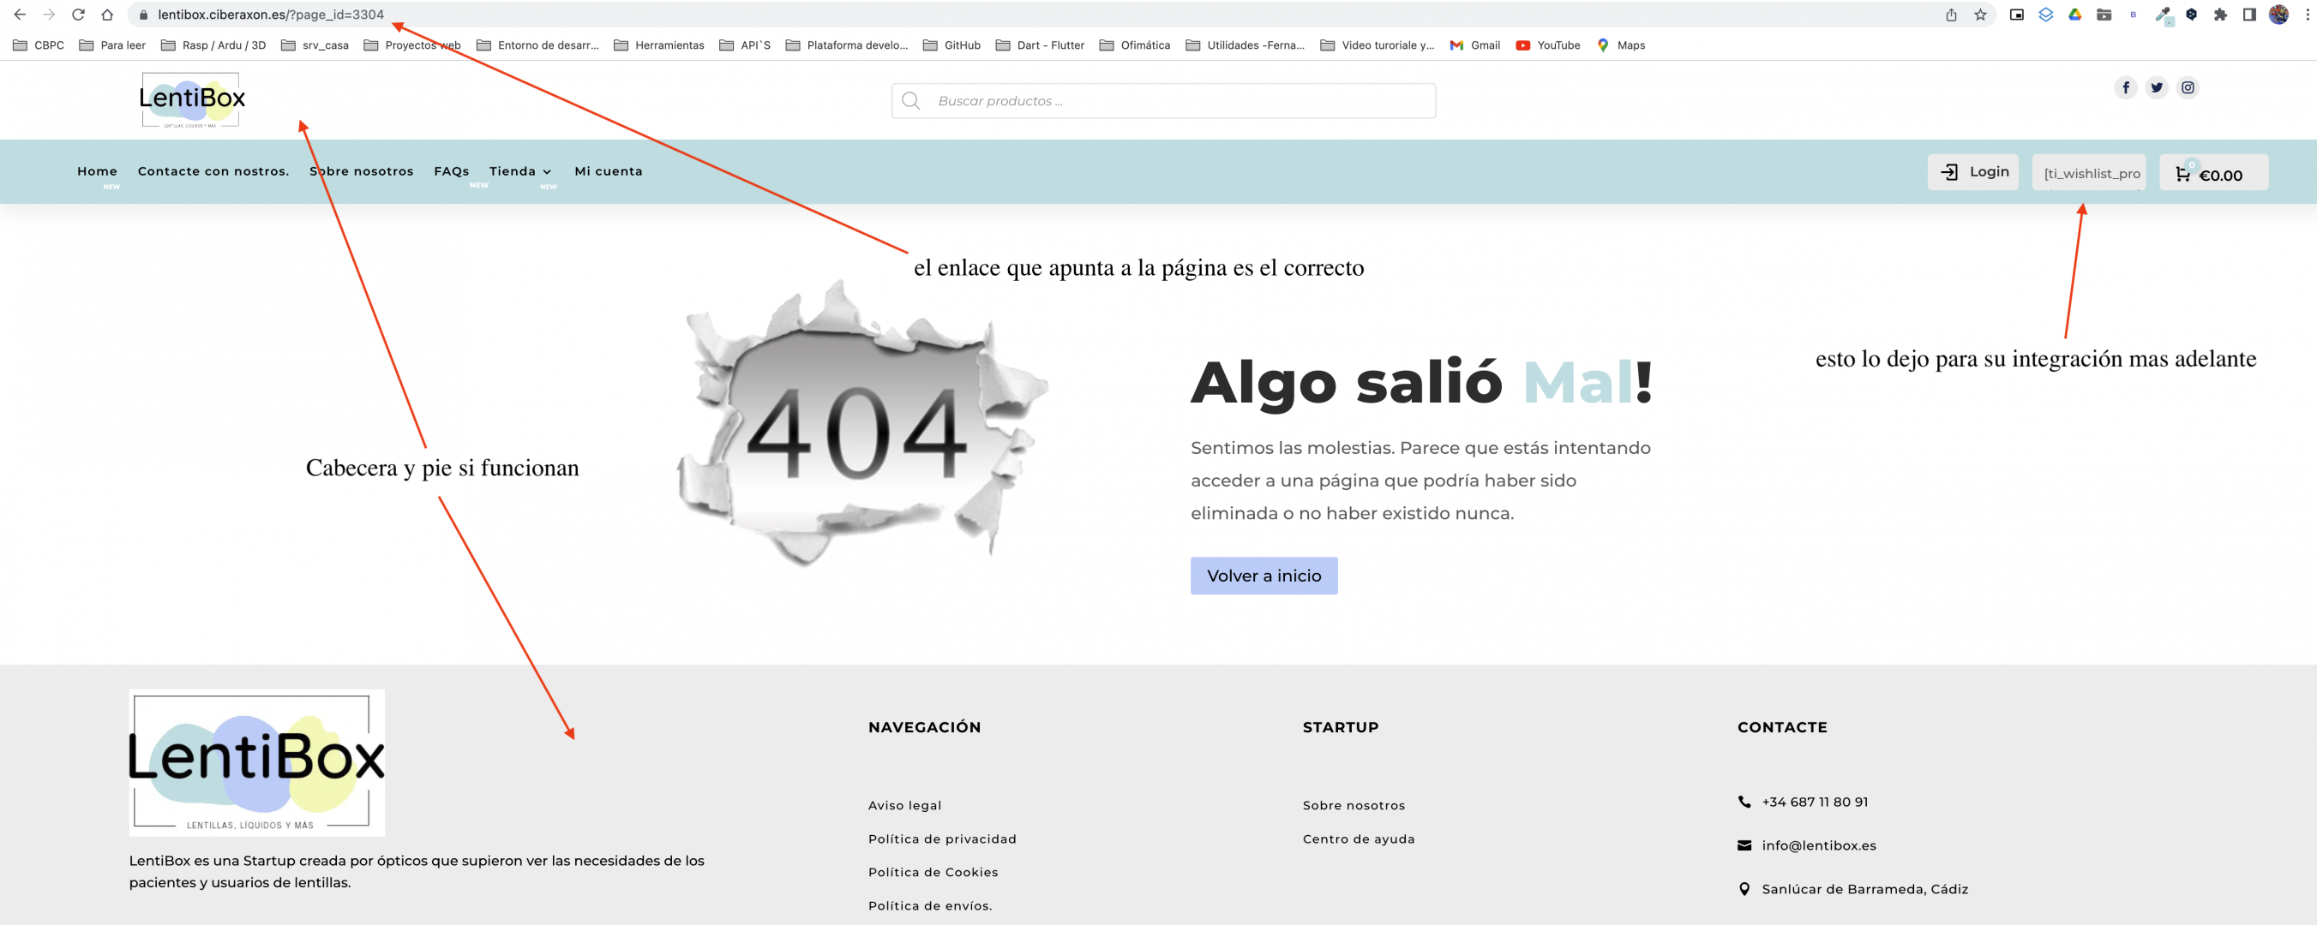Open the Política de Cookies link
Image resolution: width=2317 pixels, height=925 pixels.
(x=933, y=872)
